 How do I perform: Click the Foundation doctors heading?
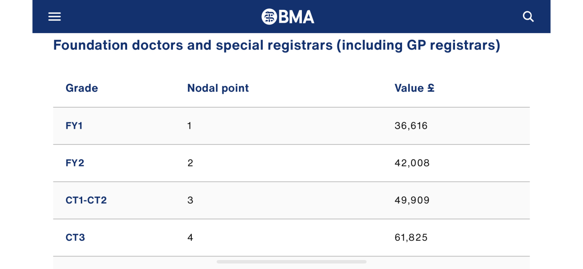(x=277, y=45)
